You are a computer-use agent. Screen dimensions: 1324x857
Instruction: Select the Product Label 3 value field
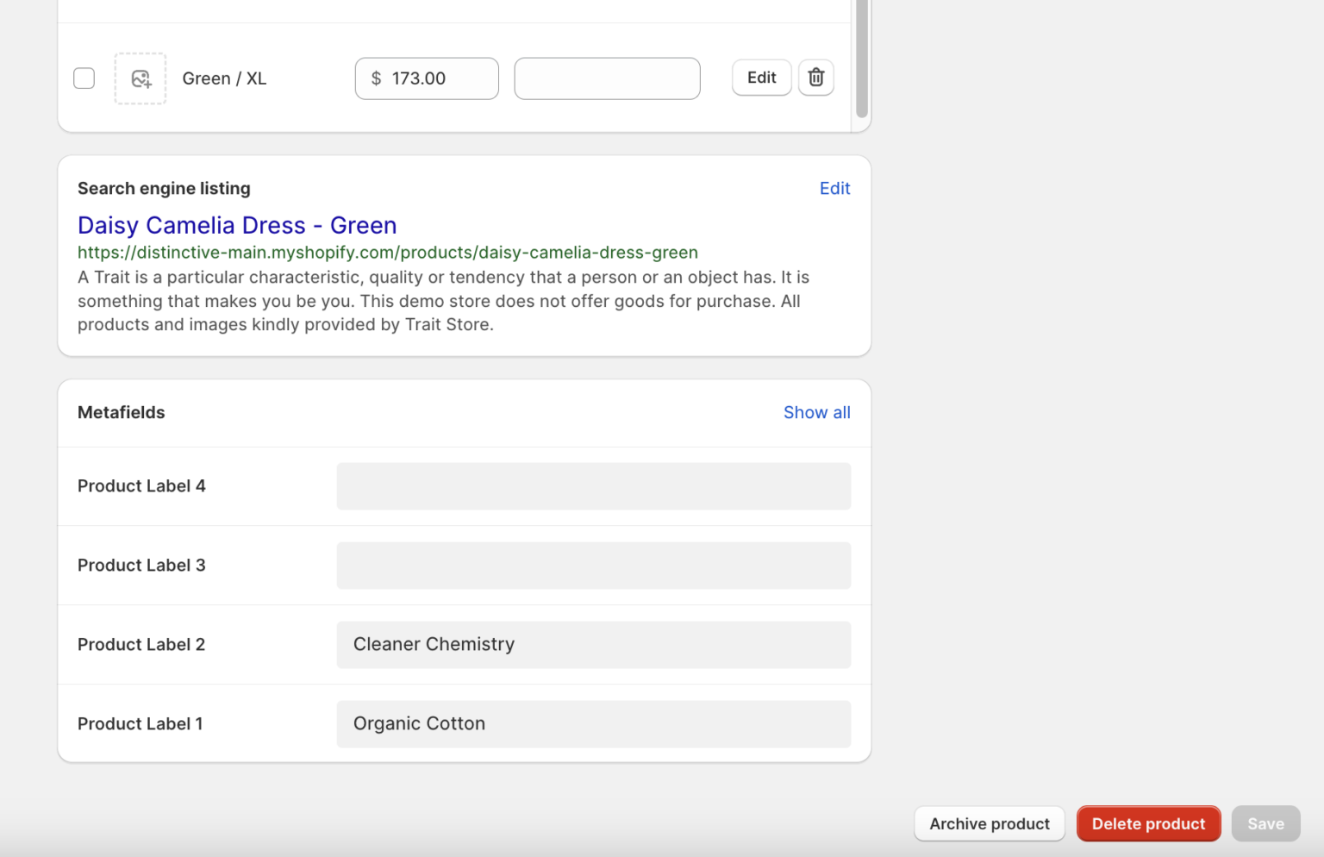(593, 565)
